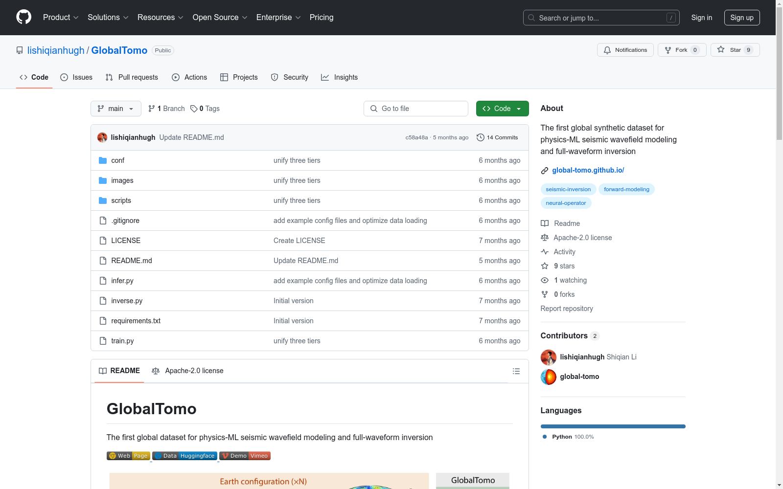Click the seismic-inversion topic tag
This screenshot has width=783, height=489.
(568, 189)
